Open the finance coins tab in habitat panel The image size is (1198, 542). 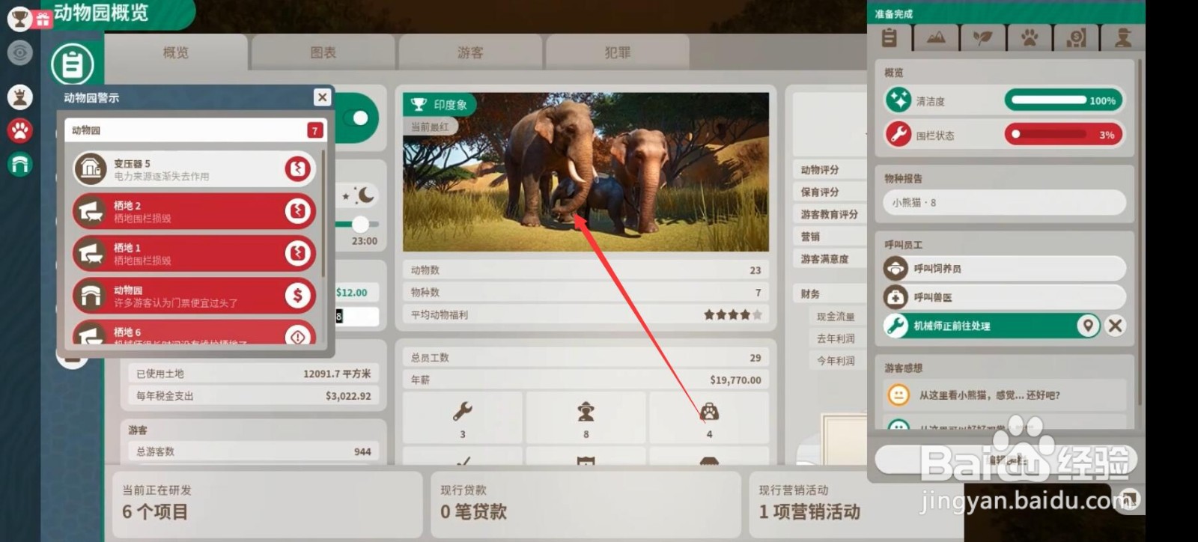coord(1076,37)
